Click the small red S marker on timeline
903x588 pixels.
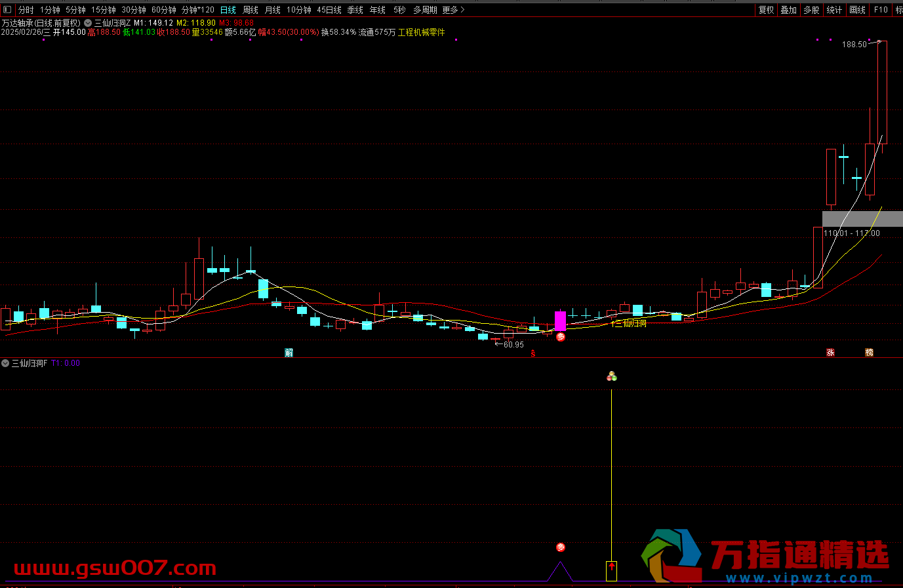[533, 353]
